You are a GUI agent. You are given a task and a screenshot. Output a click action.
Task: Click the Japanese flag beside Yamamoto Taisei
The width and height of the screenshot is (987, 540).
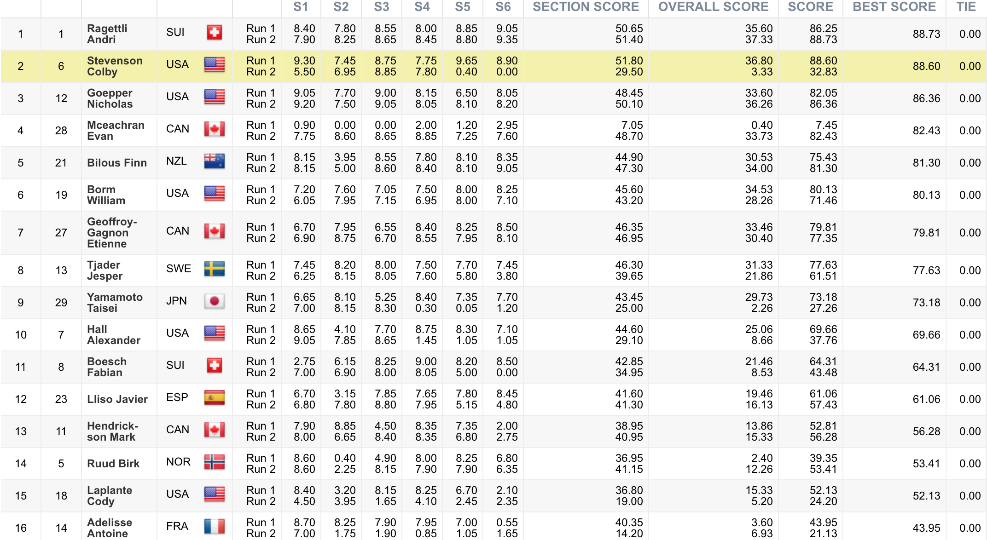coord(214,301)
